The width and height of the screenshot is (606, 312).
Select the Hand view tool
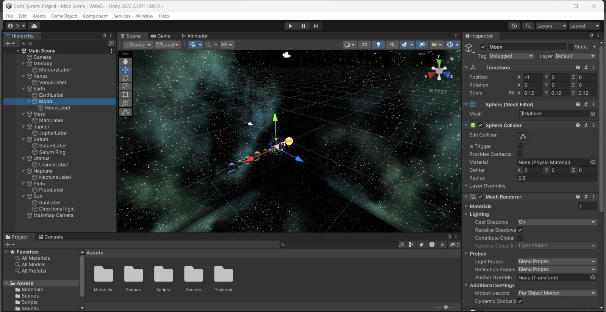tap(125, 61)
